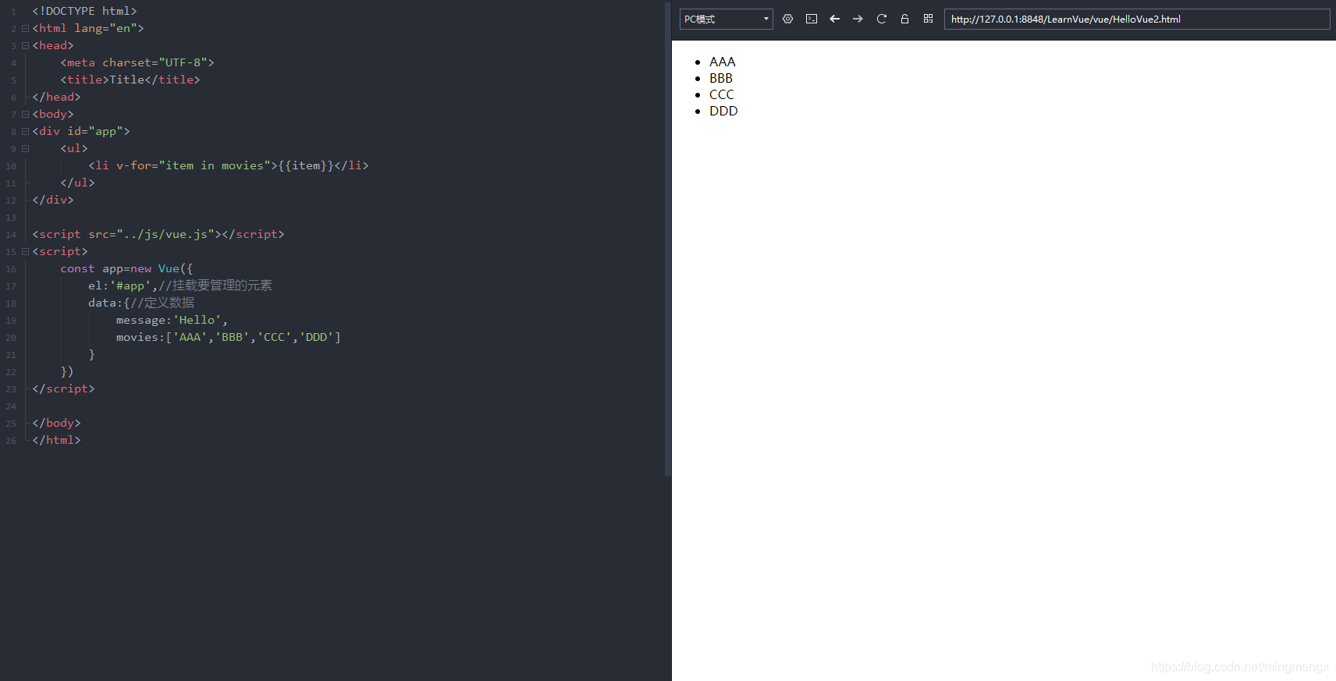This screenshot has height=681, width=1336.
Task: Click list item CCC in preview
Action: pos(721,94)
